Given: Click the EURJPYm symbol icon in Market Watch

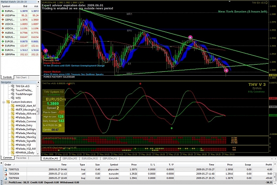Looking at the screenshot, I should pyautogui.click(x=3, y=46).
